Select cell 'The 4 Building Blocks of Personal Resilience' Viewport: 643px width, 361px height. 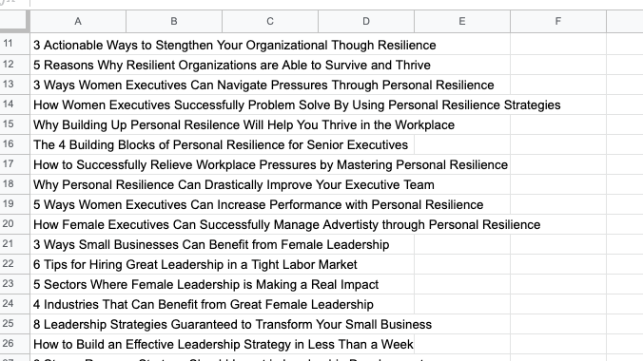click(78, 144)
